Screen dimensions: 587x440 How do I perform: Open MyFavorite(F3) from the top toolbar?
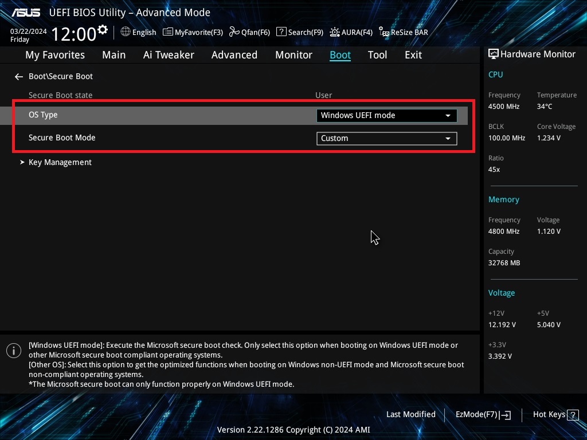pos(193,33)
